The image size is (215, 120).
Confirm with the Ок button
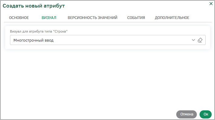(206, 114)
